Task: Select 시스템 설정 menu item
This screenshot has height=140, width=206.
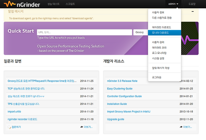Action: 165,58
